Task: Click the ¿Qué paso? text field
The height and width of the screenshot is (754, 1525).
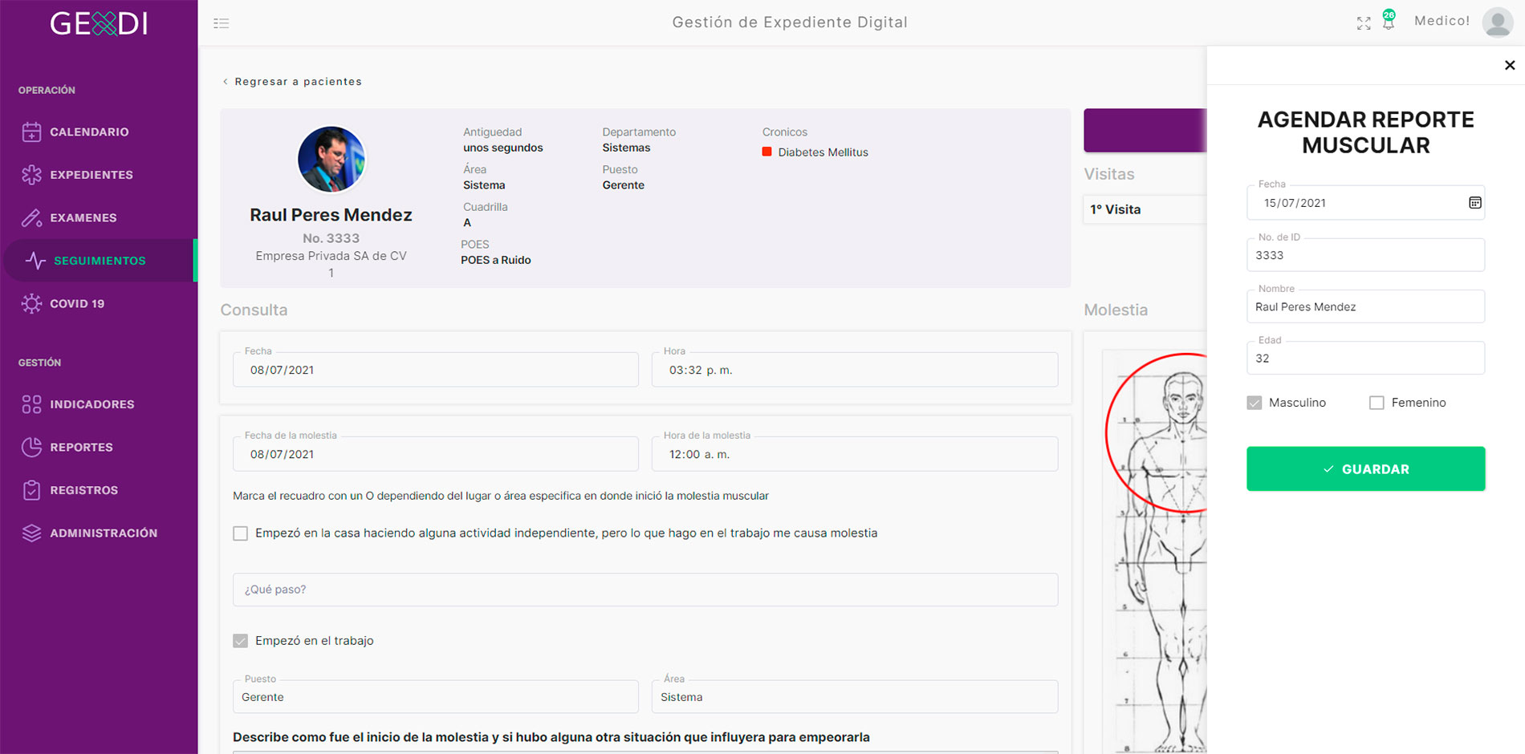Action: coord(645,590)
